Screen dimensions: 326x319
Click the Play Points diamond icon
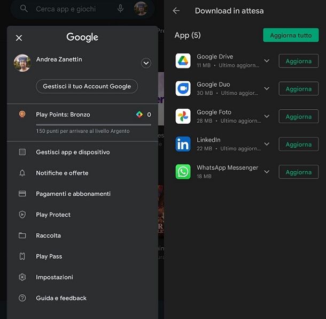point(139,115)
